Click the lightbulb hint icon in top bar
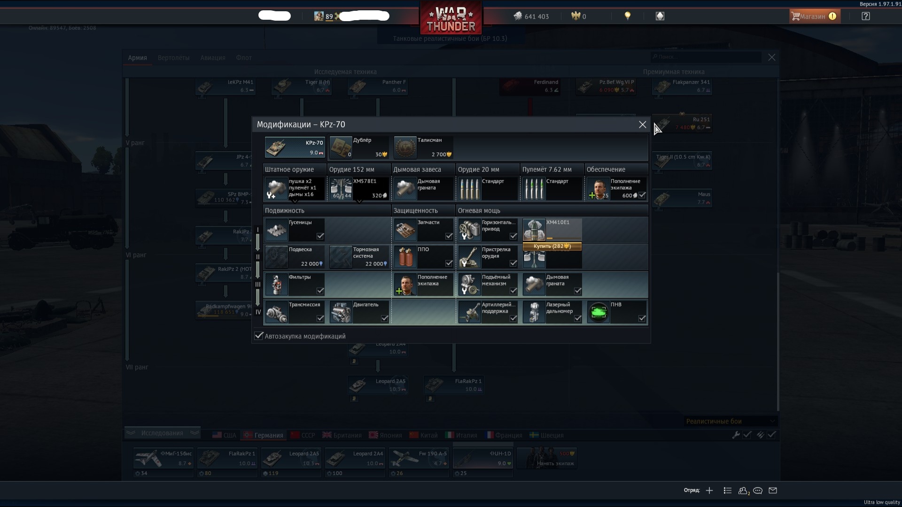Image resolution: width=902 pixels, height=507 pixels. [627, 16]
